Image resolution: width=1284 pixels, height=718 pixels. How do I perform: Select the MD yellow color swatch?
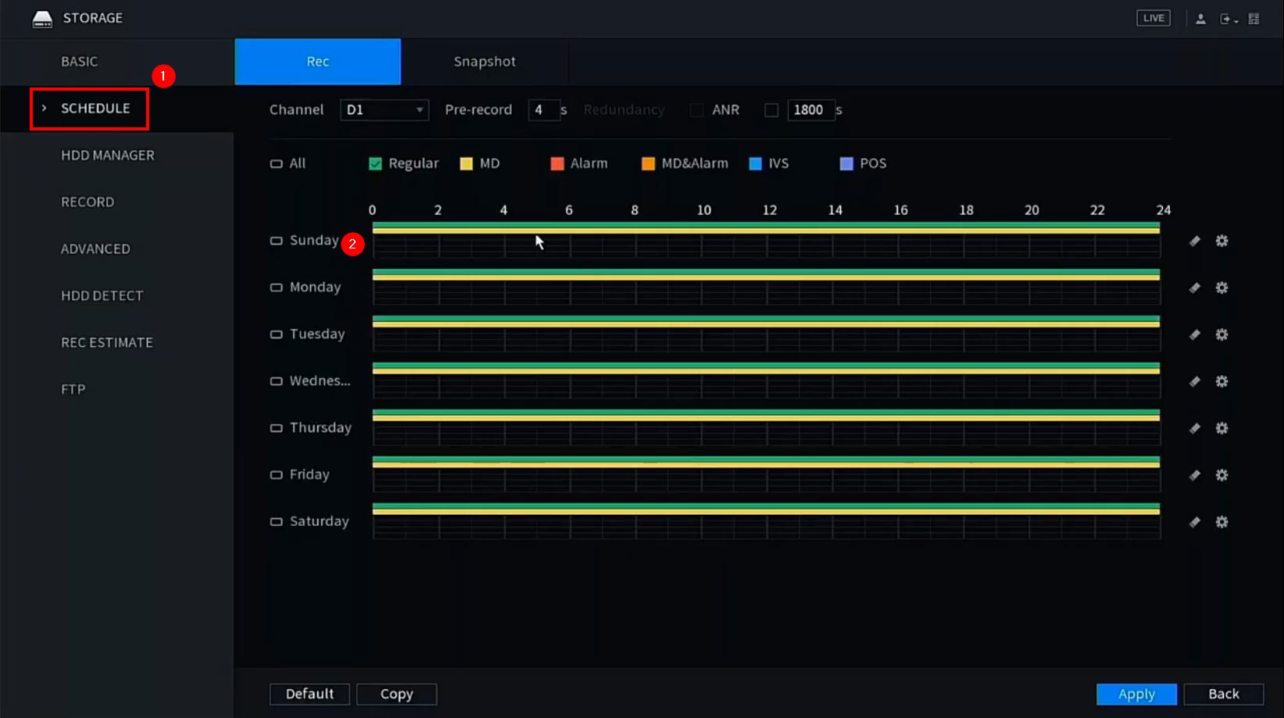coord(467,164)
